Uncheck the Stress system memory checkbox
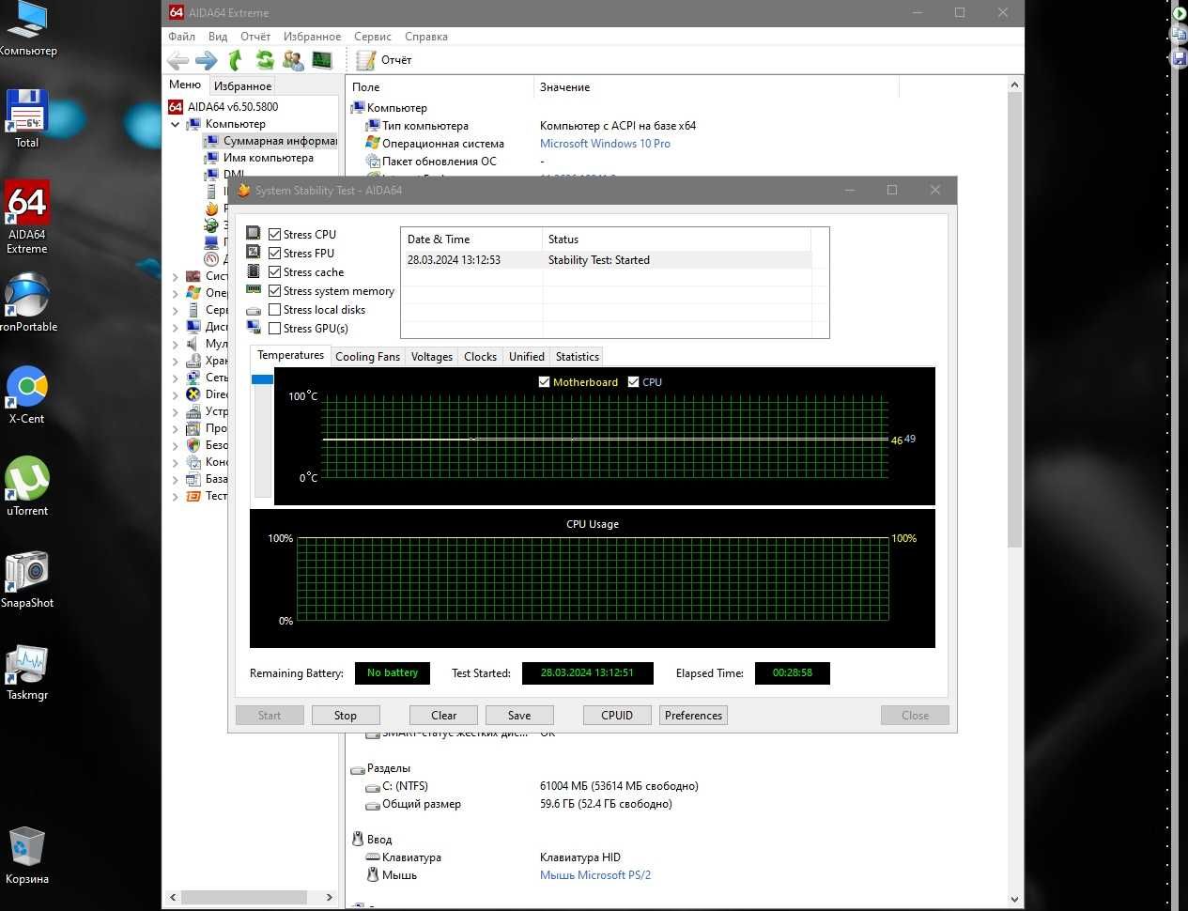Screen dimensions: 1188x911 [x=274, y=291]
